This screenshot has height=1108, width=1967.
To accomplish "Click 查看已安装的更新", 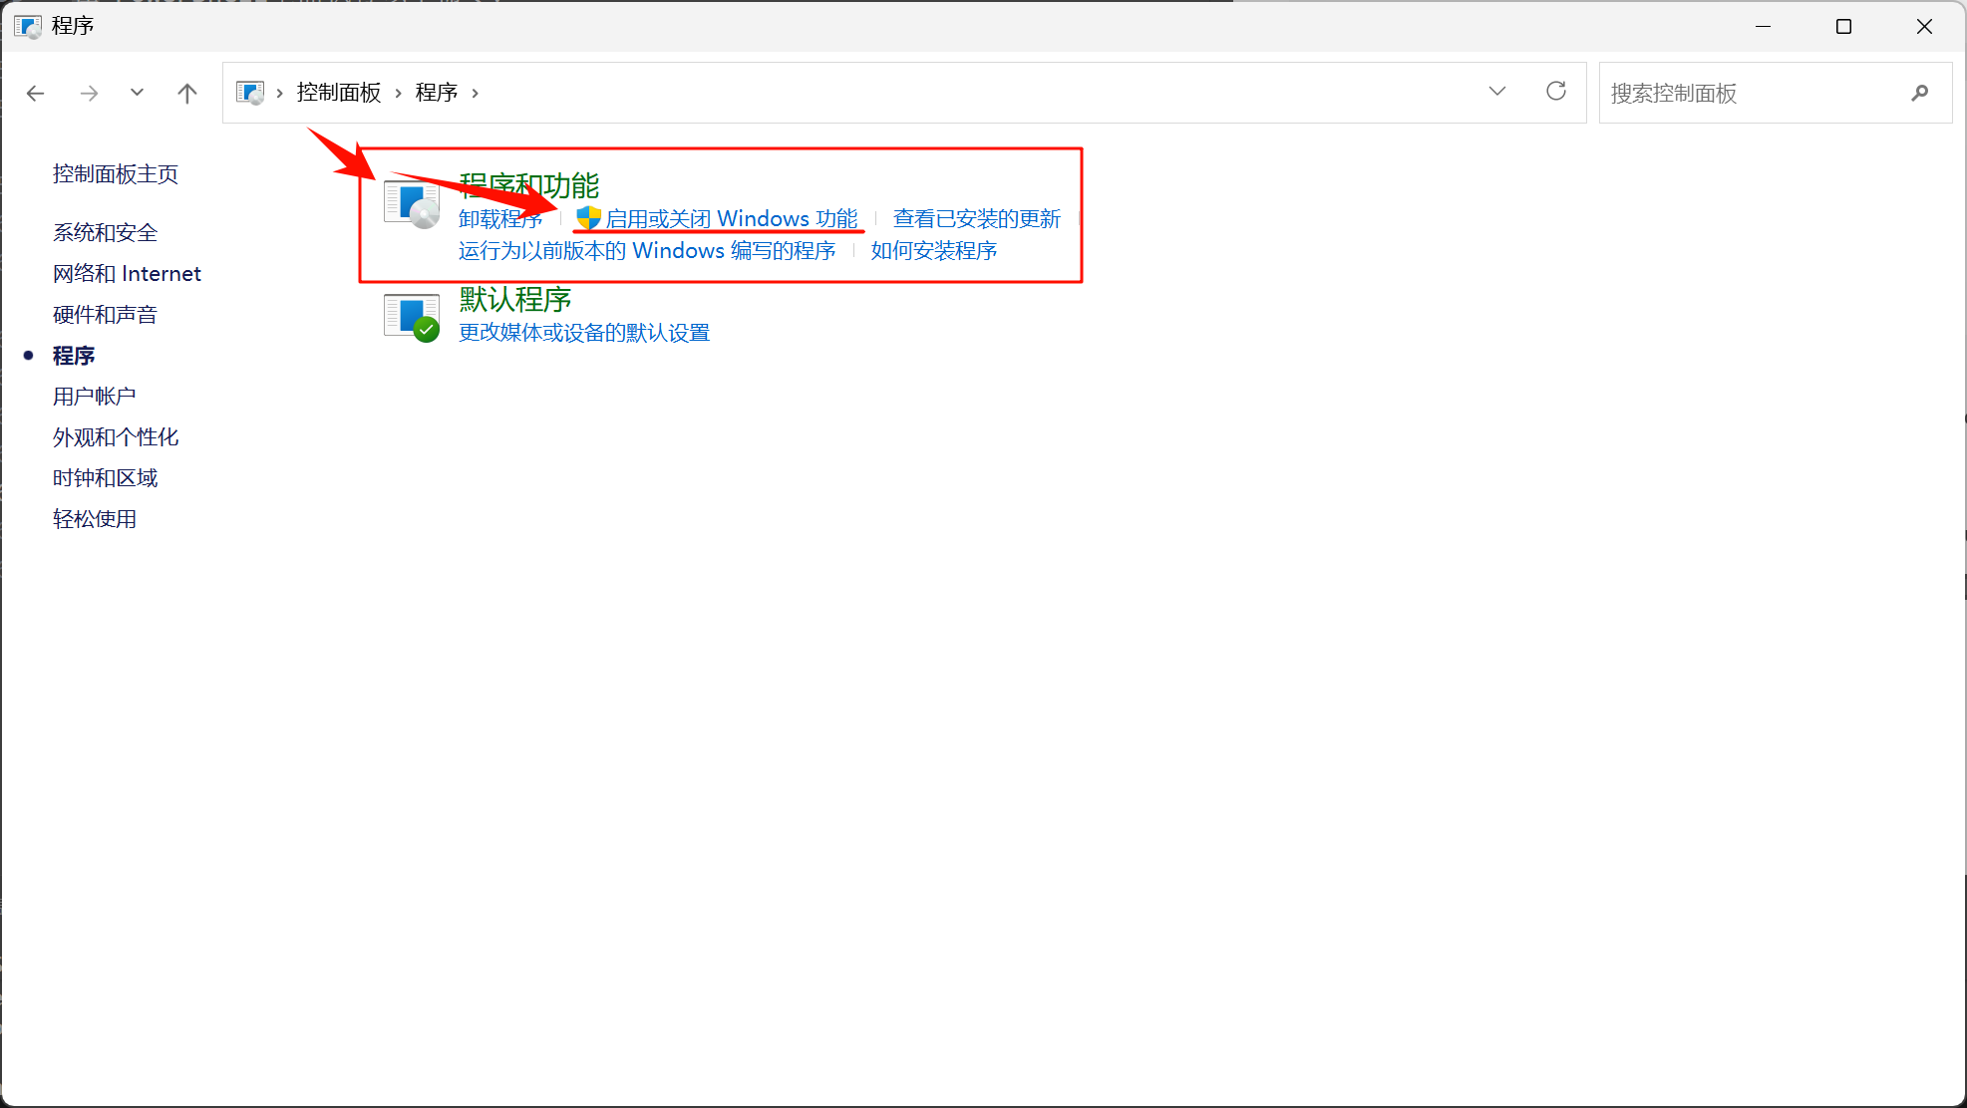I will [975, 218].
